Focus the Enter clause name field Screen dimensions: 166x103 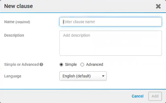[x=111, y=22]
